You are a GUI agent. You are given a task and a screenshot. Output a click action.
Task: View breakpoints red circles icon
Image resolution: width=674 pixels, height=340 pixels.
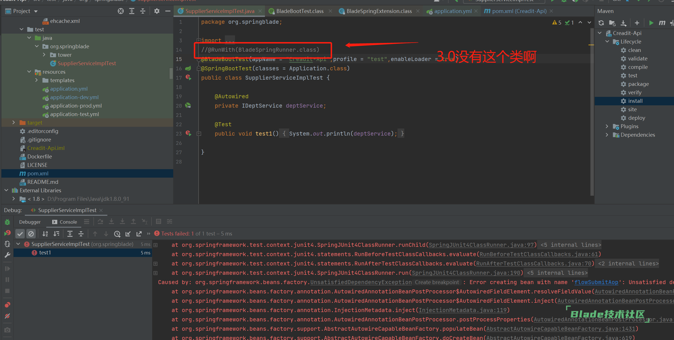pos(7,305)
